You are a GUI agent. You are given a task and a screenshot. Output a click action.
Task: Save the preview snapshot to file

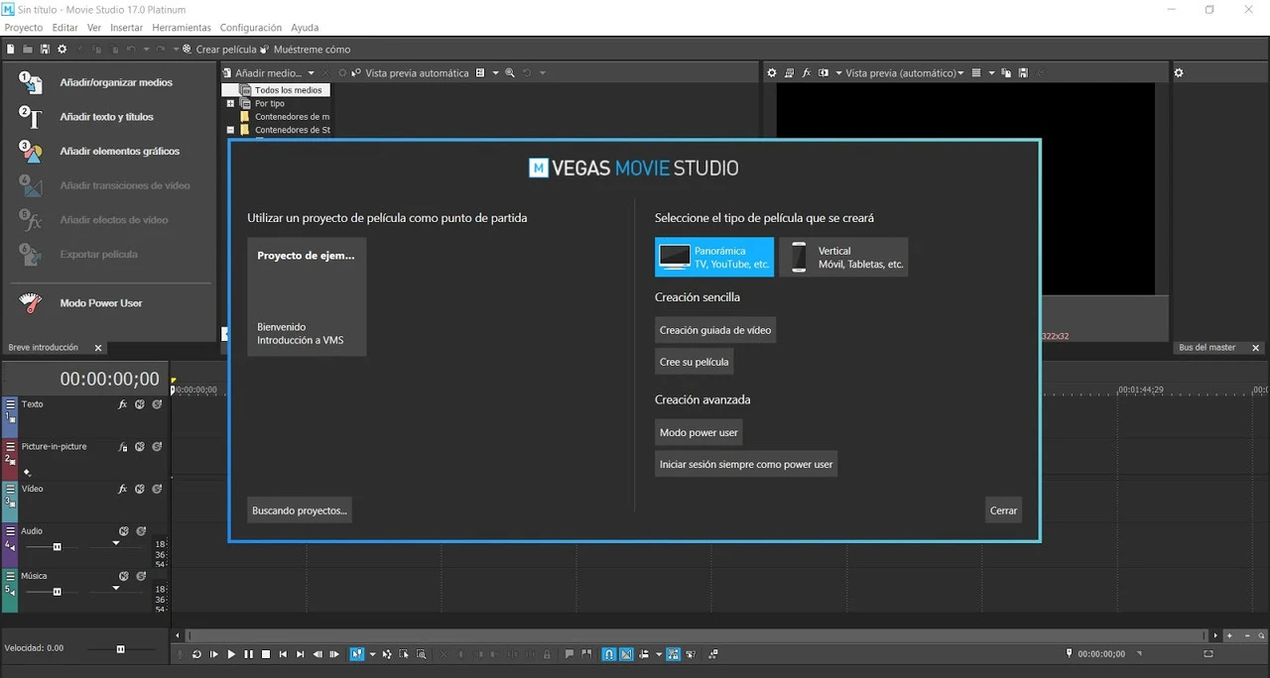(x=1023, y=73)
